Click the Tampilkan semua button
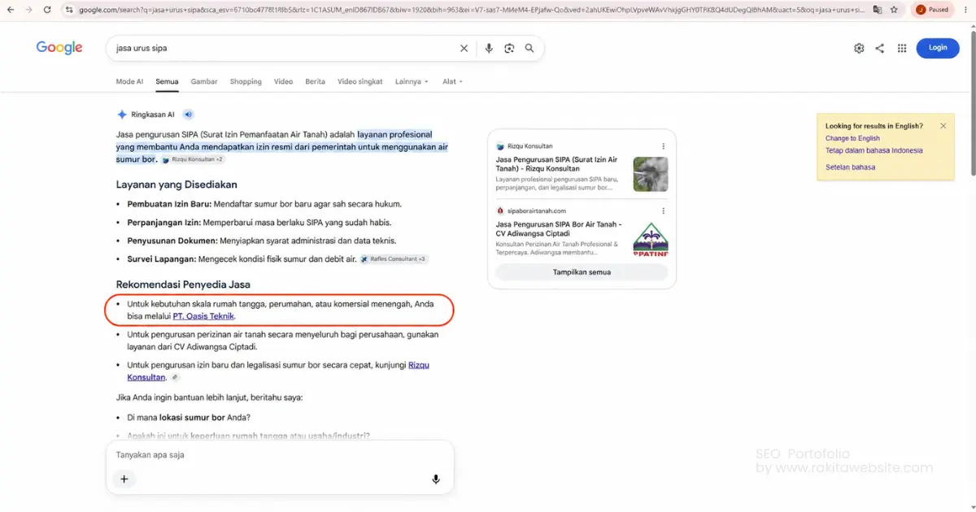 coord(582,272)
